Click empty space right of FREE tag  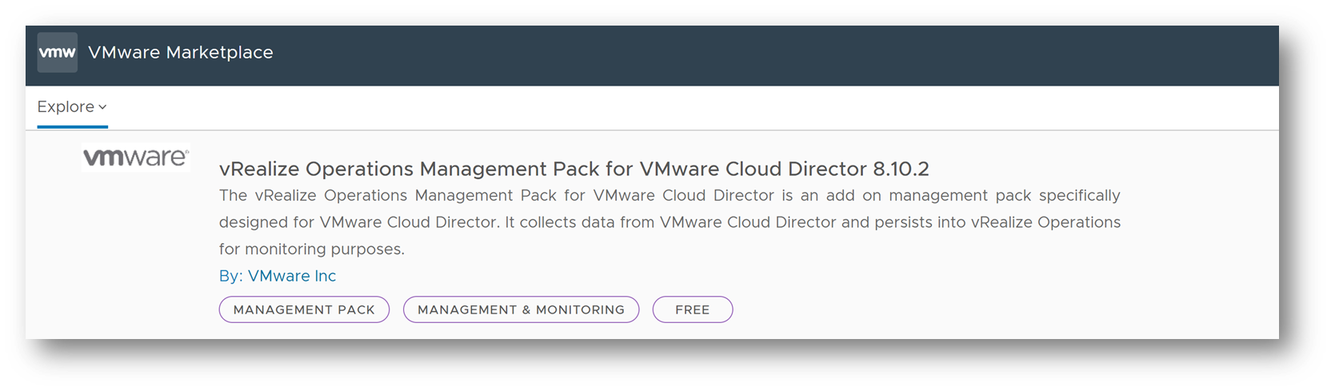[960, 309]
